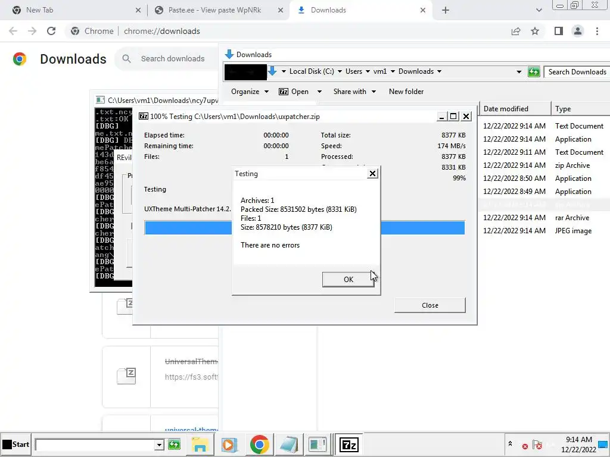Select the rar Archive file row
Viewport: 610px width, 457px height.
tap(544, 218)
